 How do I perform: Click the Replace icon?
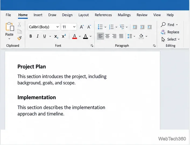(x=163, y=32)
